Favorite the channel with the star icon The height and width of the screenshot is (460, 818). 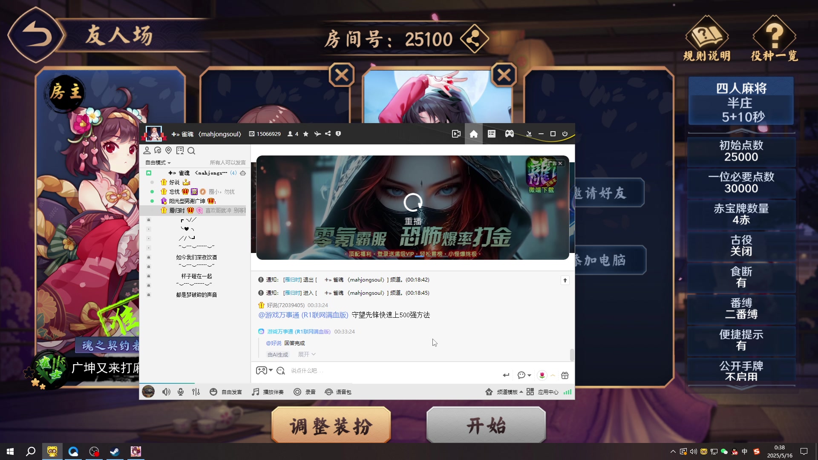(306, 134)
